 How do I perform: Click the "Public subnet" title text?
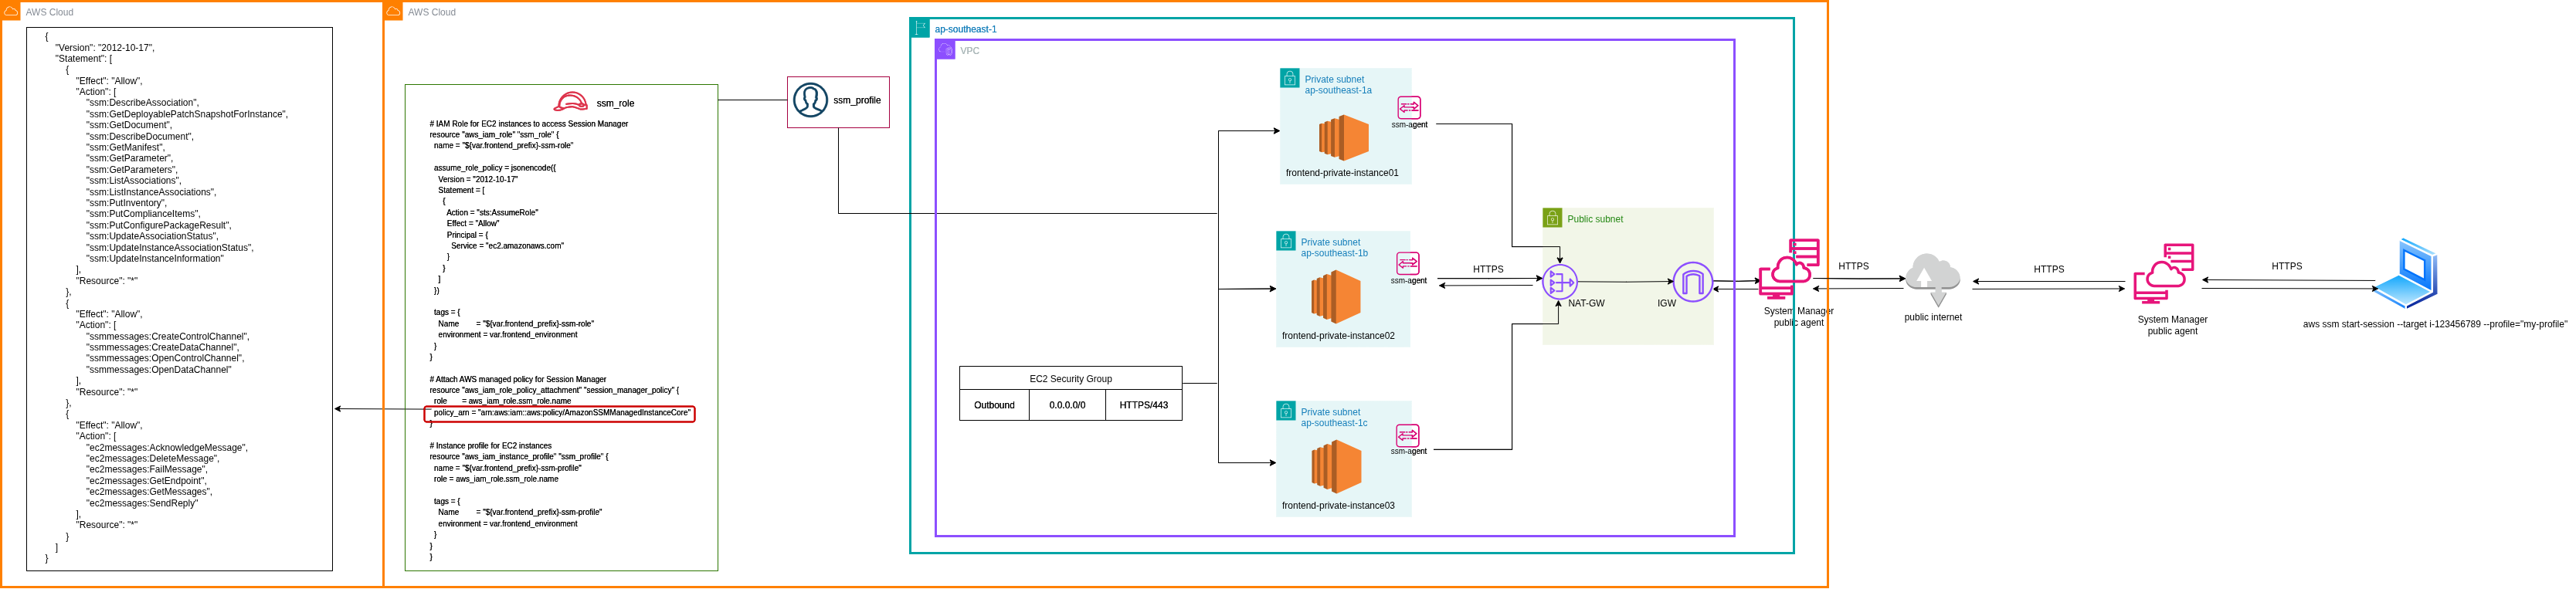point(1595,219)
